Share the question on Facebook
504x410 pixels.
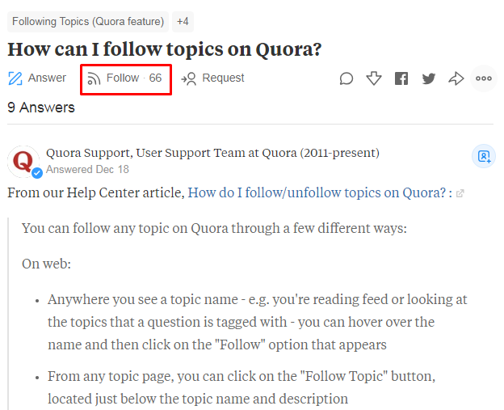click(x=401, y=78)
